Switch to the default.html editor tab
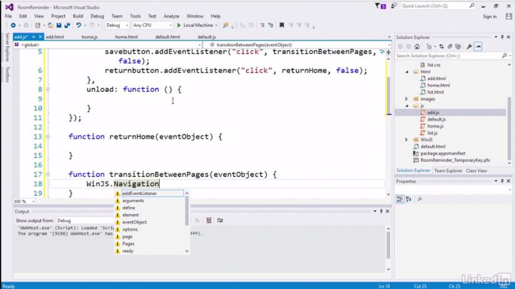The image size is (515, 289). [167, 37]
